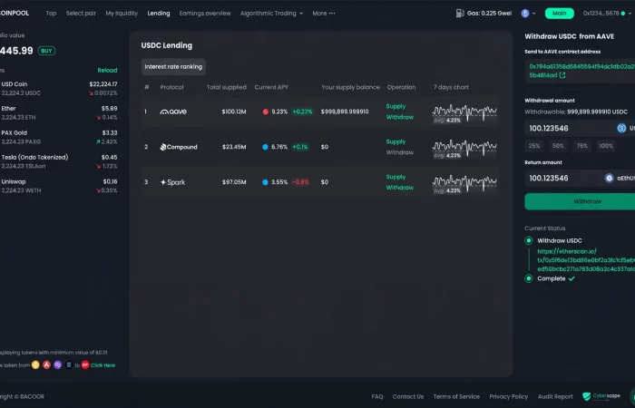Image resolution: width=635 pixels, height=408 pixels.
Task: Open the Compound 7 days chart
Action: 464,149
